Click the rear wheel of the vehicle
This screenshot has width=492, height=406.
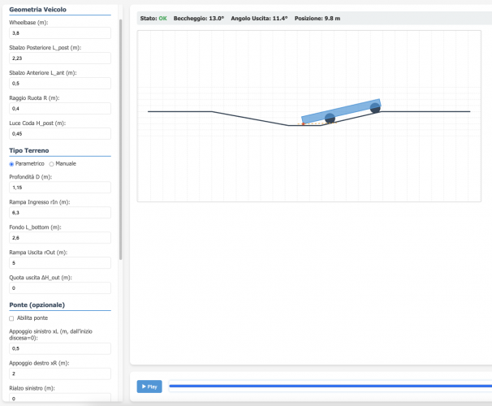330,119
